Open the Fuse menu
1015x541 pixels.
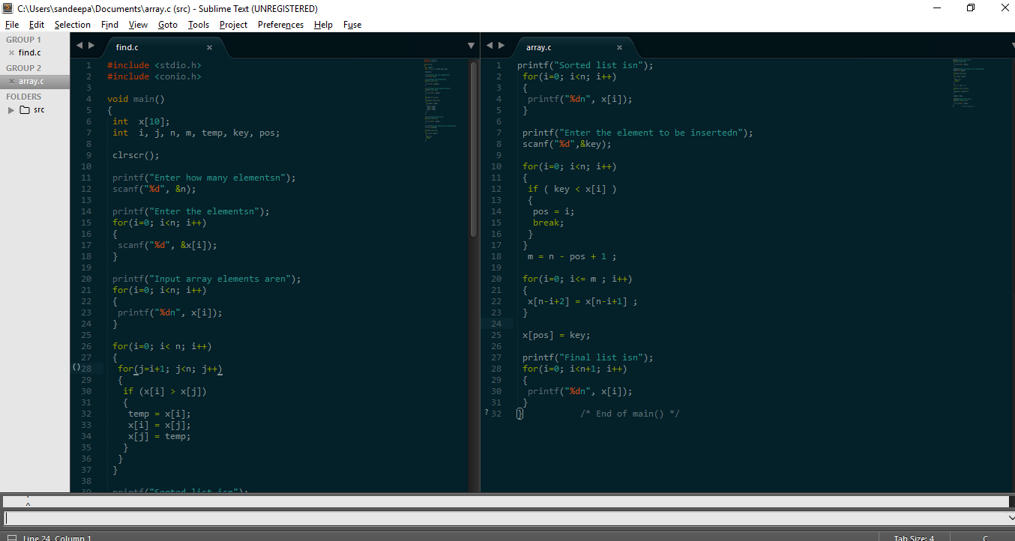pyautogui.click(x=352, y=25)
